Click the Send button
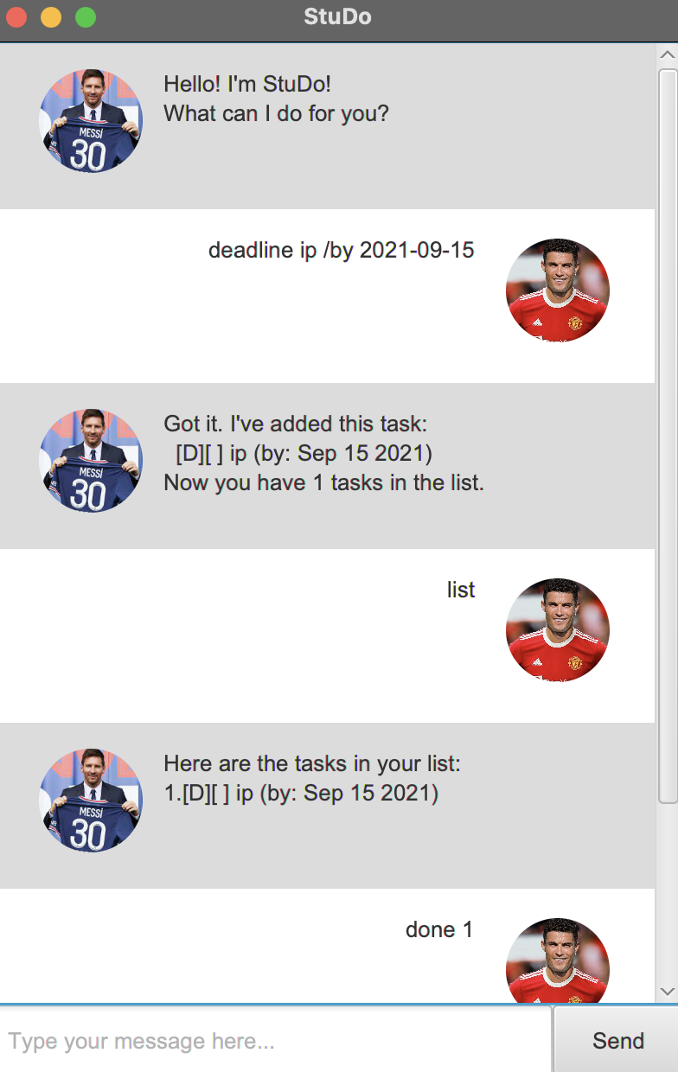 pos(617,1040)
